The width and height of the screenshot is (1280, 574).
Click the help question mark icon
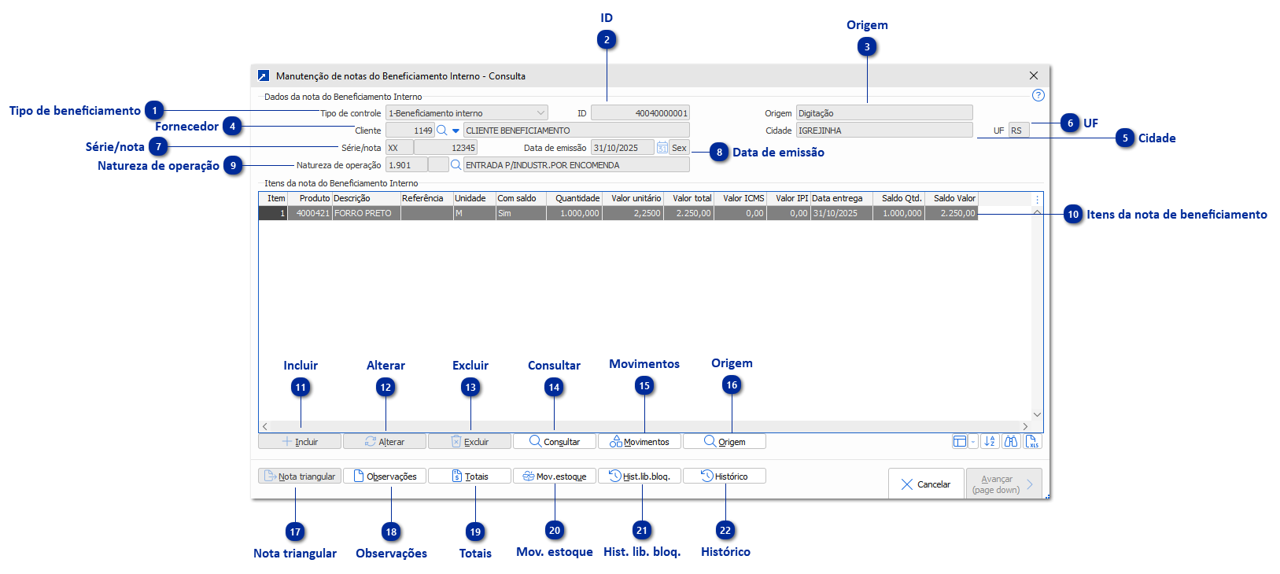pos(1038,95)
